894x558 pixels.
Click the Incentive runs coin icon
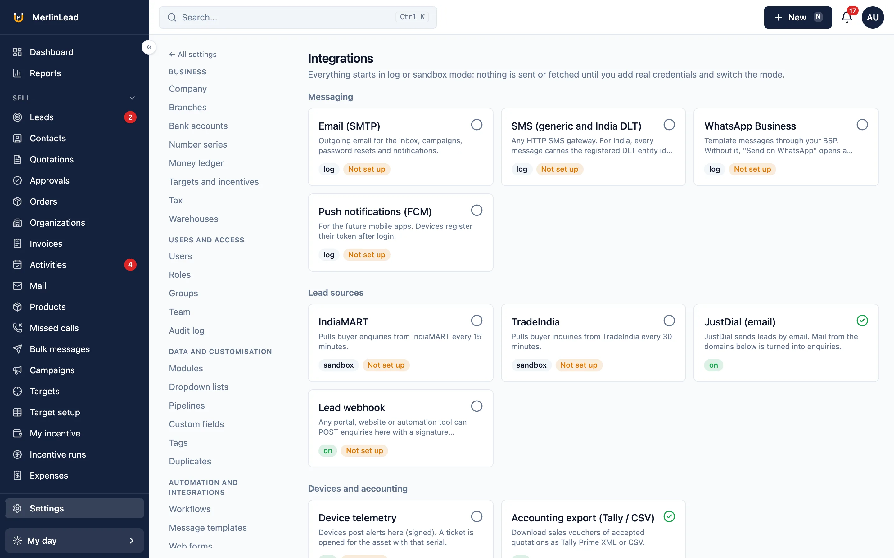click(17, 454)
